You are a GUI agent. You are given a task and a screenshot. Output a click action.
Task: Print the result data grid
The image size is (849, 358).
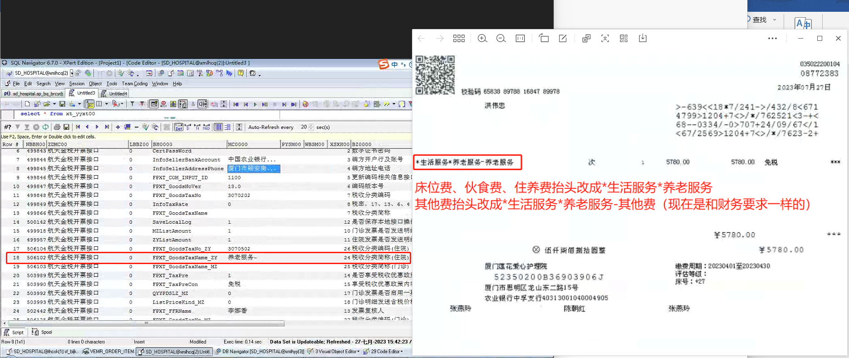tap(57, 127)
